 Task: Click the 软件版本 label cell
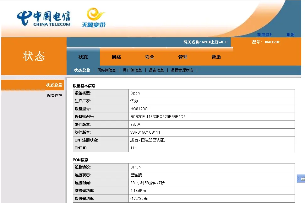click(x=101, y=132)
